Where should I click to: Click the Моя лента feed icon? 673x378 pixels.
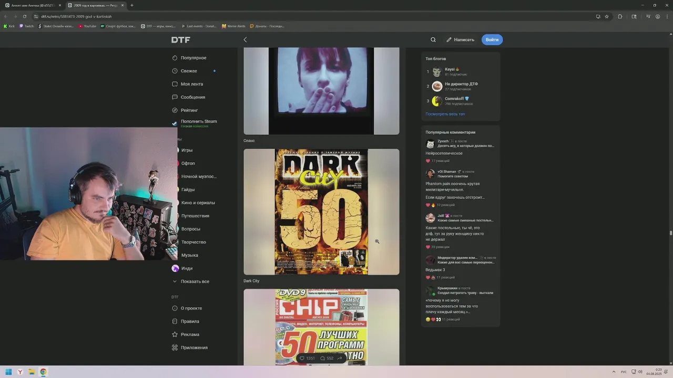click(175, 84)
